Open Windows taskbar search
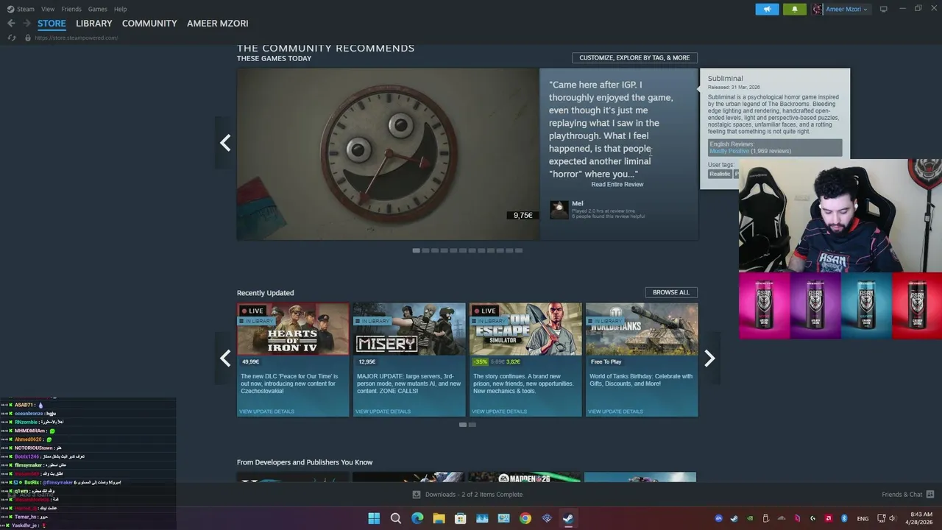 [x=396, y=518]
